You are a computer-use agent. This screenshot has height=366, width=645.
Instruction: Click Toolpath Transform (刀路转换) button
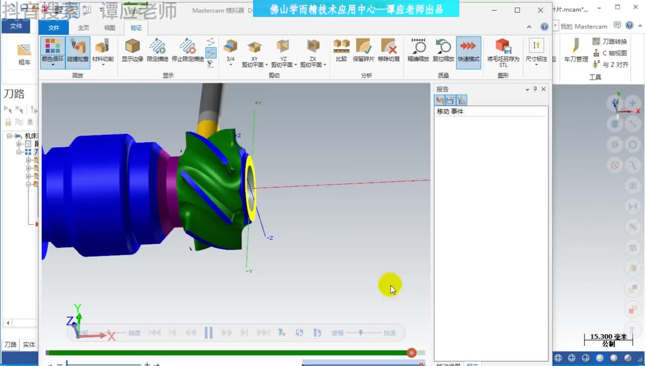[610, 42]
